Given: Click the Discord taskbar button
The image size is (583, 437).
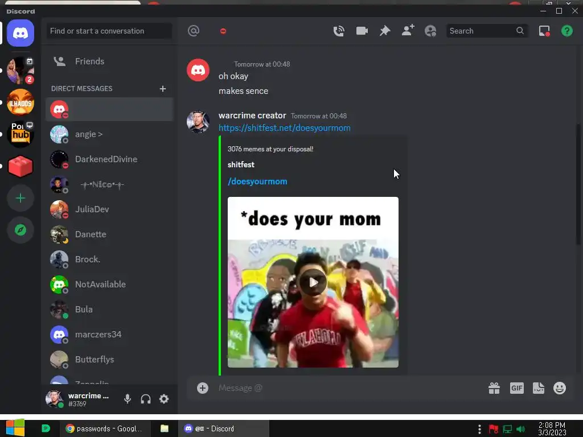Looking at the screenshot, I should pos(223,429).
